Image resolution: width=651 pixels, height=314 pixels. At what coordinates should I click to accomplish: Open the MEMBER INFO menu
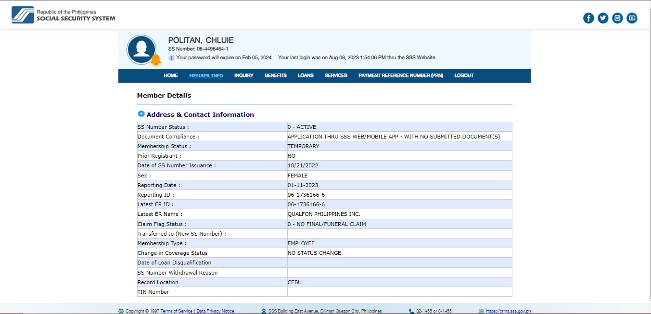(x=206, y=75)
